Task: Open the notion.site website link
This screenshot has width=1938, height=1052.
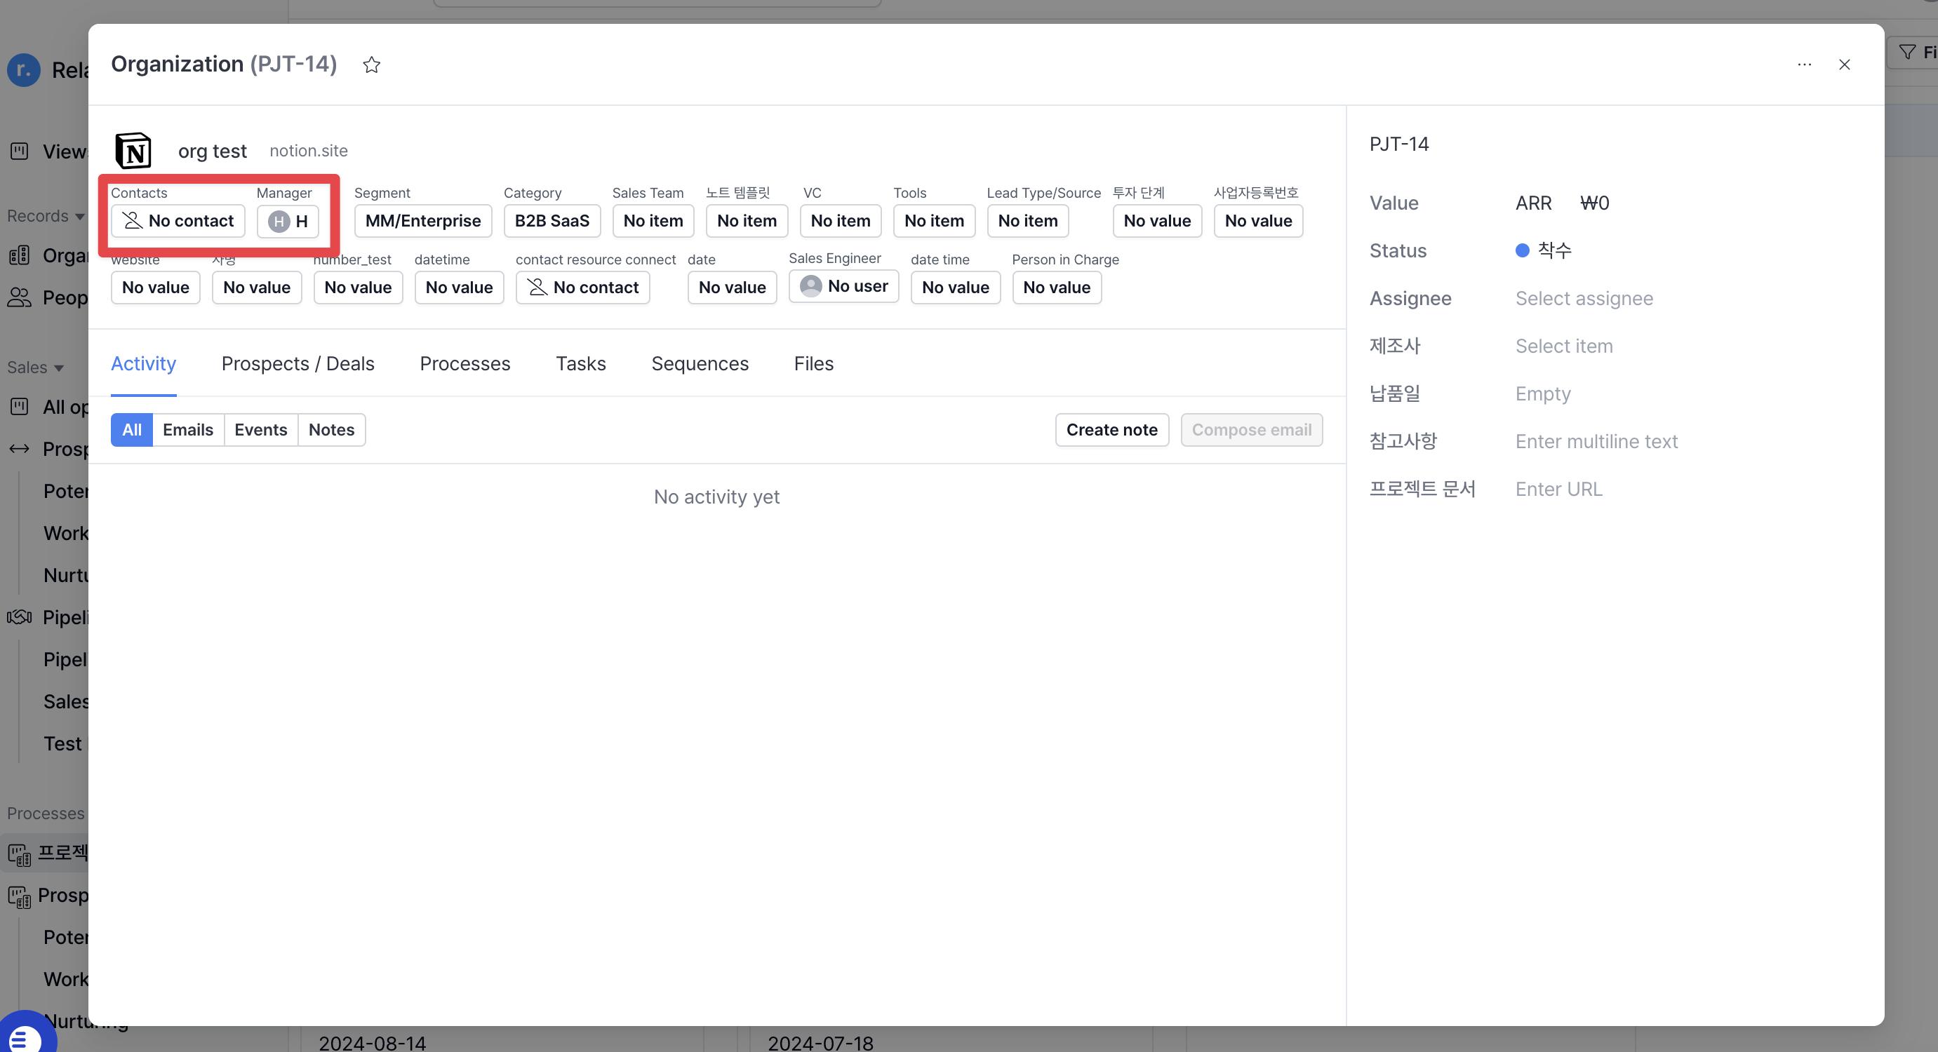Action: click(309, 150)
